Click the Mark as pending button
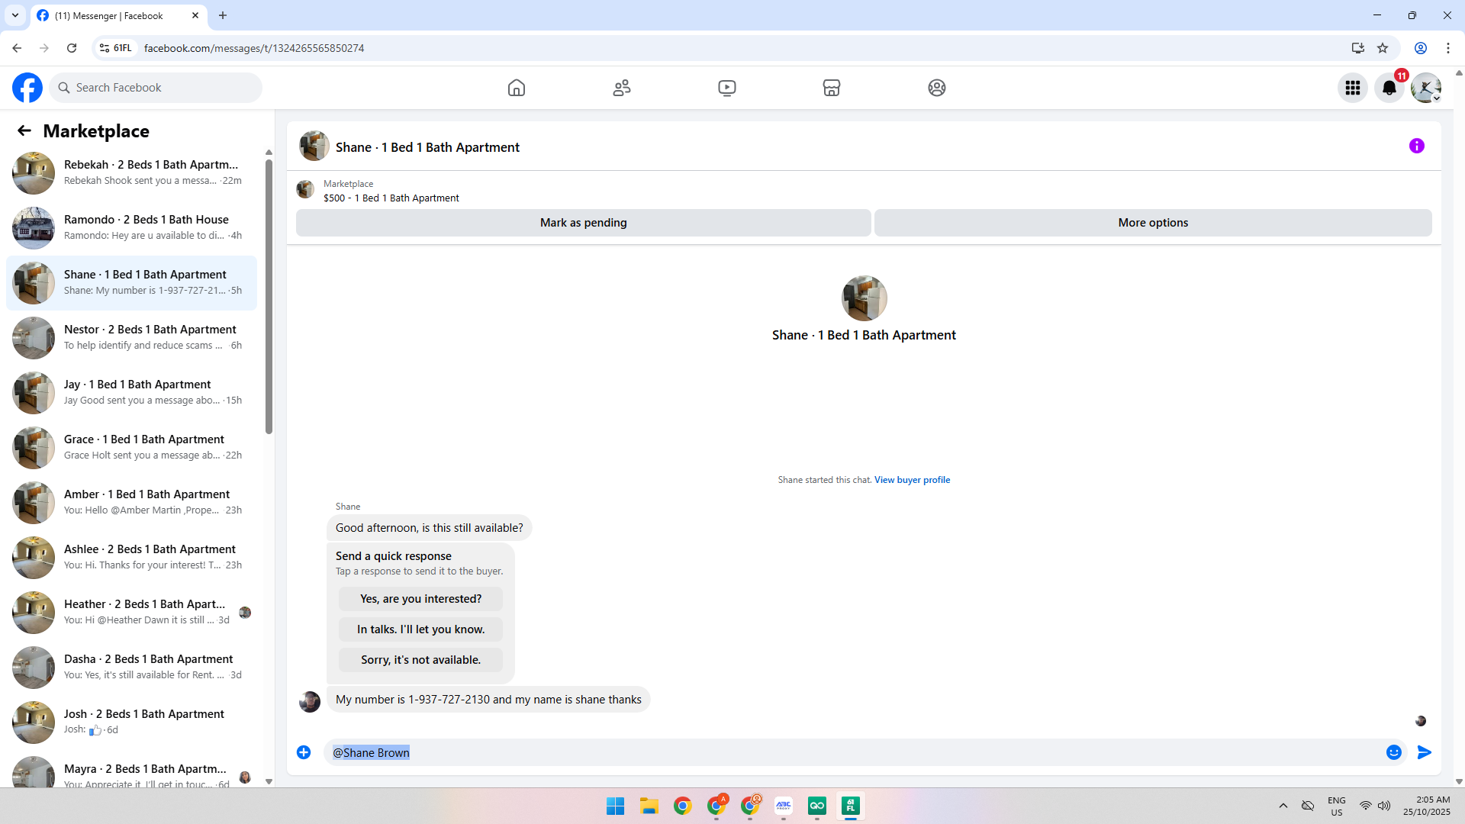Image resolution: width=1465 pixels, height=824 pixels. point(584,223)
